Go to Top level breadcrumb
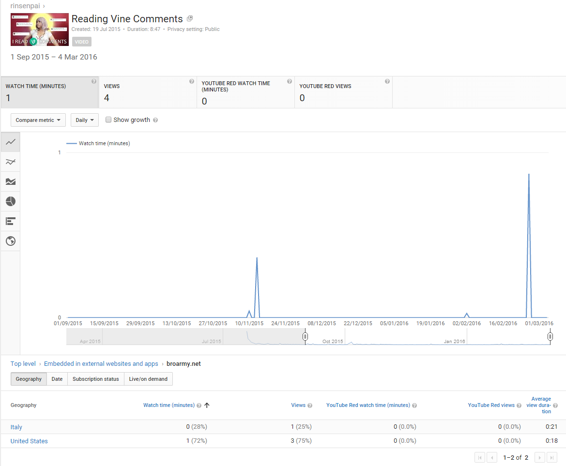This screenshot has width=566, height=466. pos(23,363)
